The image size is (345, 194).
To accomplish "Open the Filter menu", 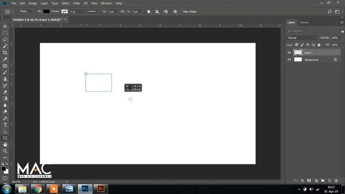I will point(77,3).
